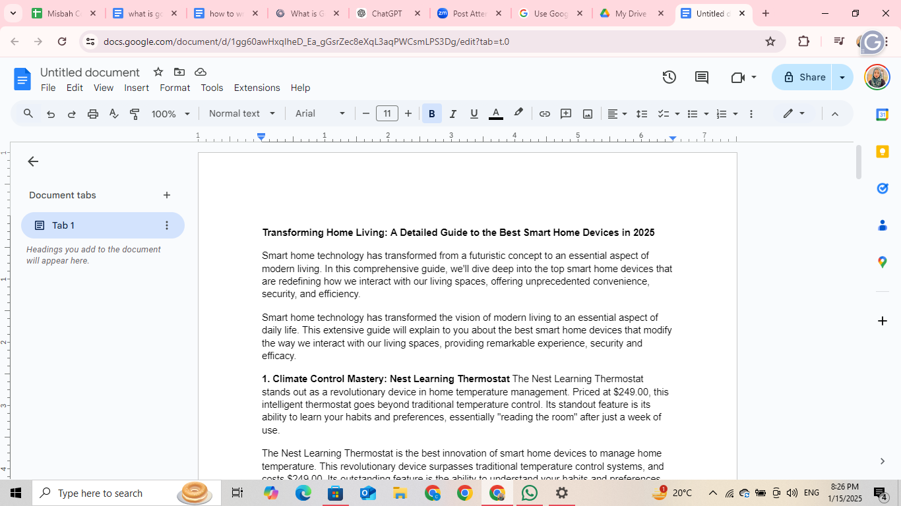Open Contacts side panel
The height and width of the screenshot is (506, 901).
(x=883, y=225)
